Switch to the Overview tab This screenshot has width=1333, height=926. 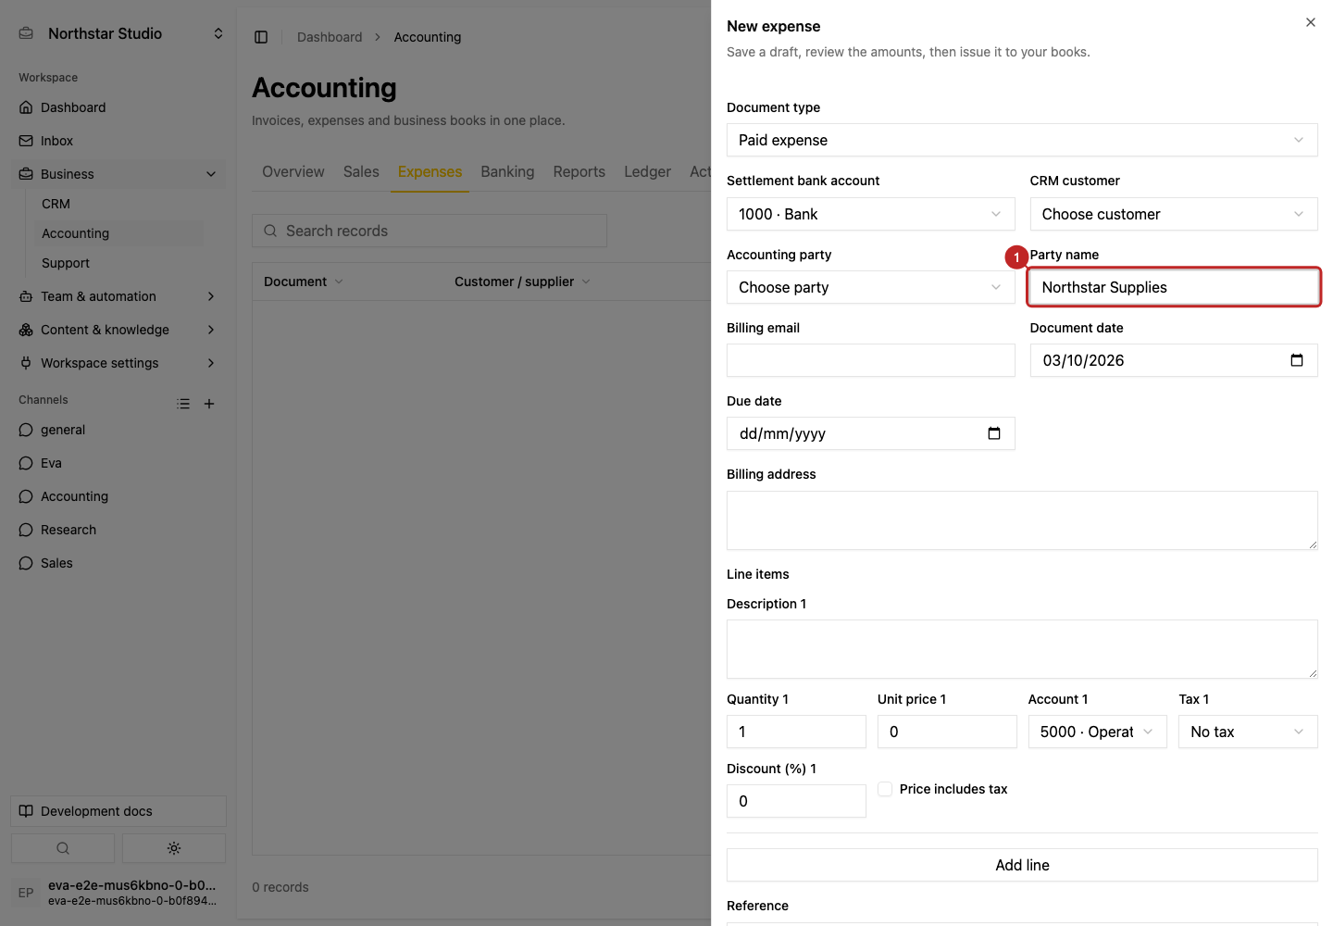tap(293, 171)
